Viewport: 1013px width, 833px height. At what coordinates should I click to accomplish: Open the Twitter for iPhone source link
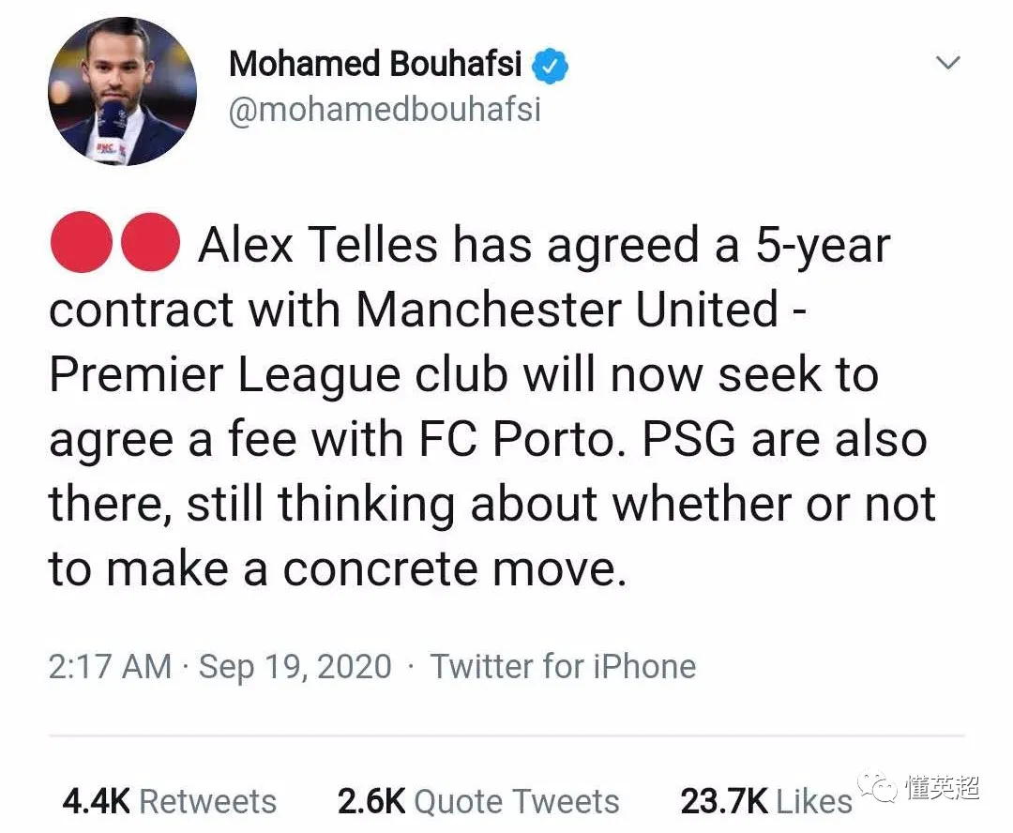(x=563, y=667)
